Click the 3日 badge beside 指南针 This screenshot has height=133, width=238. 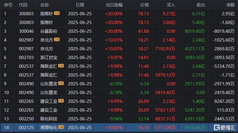[x=57, y=13]
